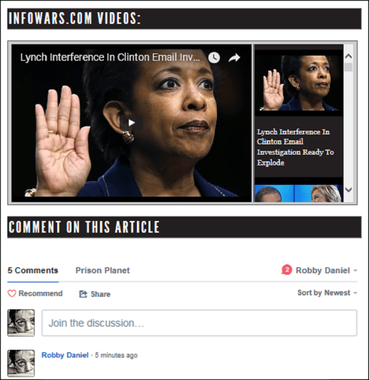Click the playlist scrollbar down arrow
This screenshot has height=380, width=369.
point(348,190)
